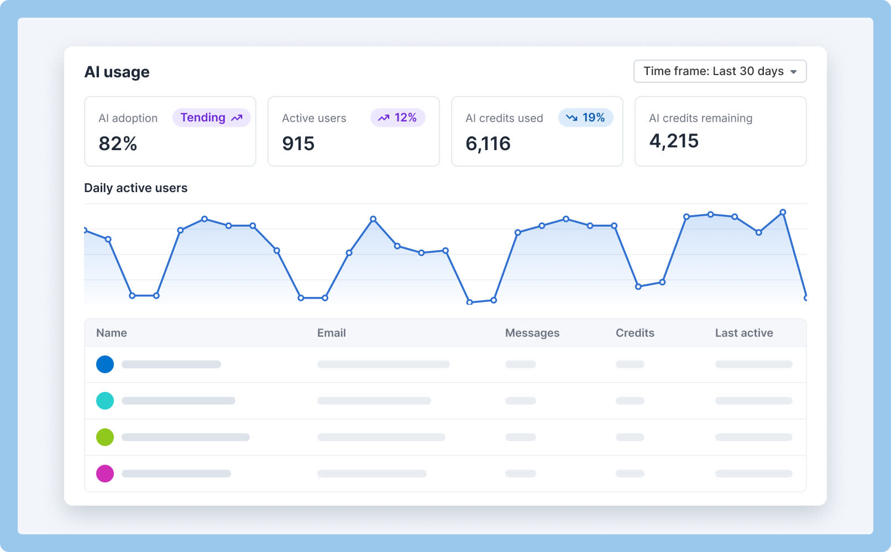Select the 915 Active users value
Image resolution: width=891 pixels, height=552 pixels.
tap(298, 144)
